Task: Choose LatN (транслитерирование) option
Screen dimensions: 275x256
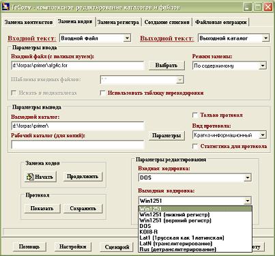Action: 195,244
